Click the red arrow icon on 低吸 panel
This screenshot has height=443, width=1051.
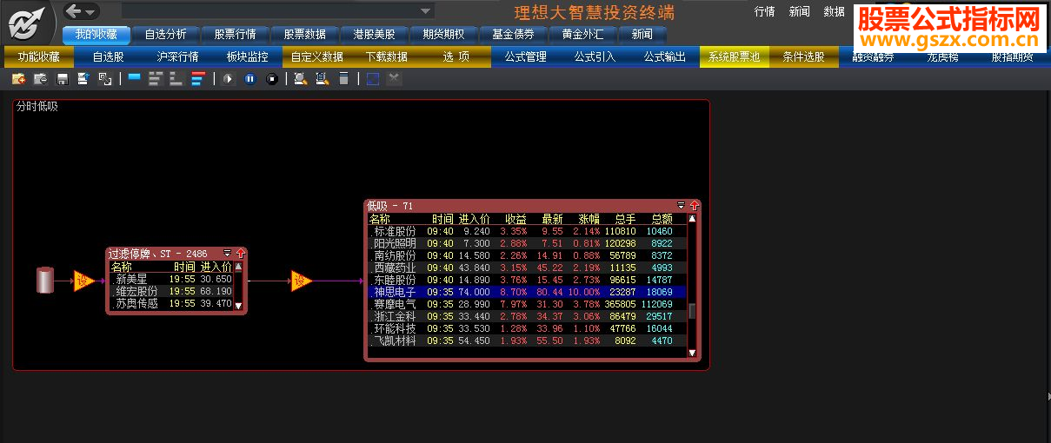click(694, 206)
